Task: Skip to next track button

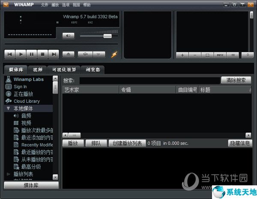Action: click(x=54, y=54)
